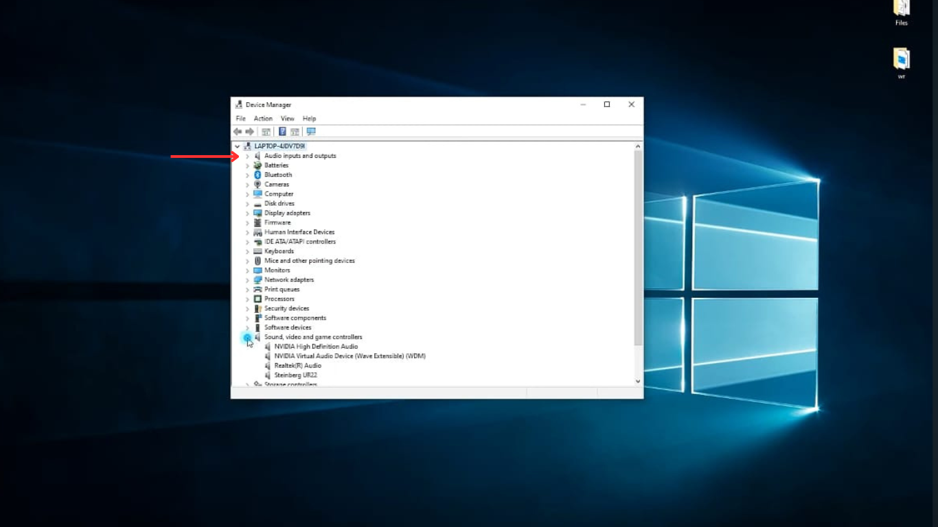The width and height of the screenshot is (938, 527).
Task: Click the webcam icon next to Cameras
Action: 258,185
